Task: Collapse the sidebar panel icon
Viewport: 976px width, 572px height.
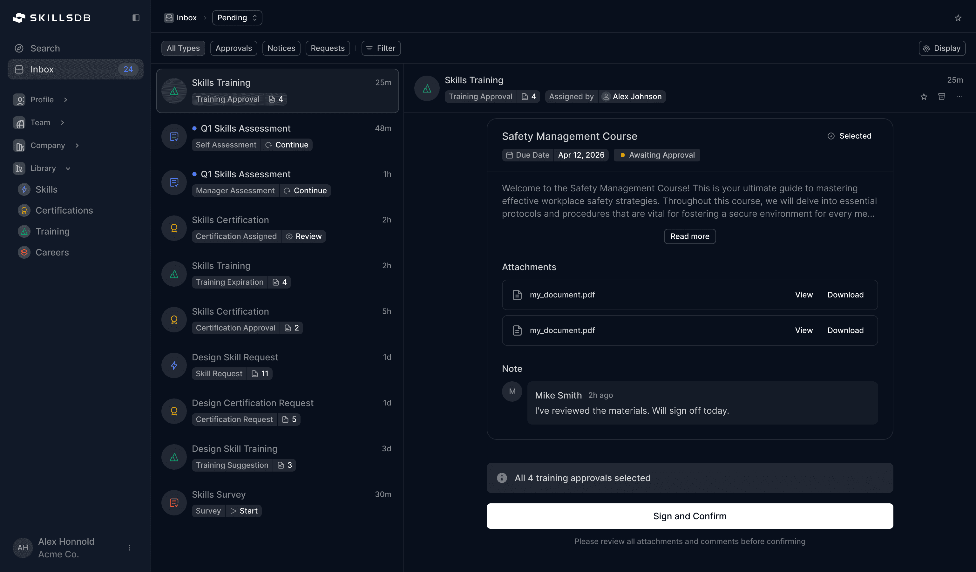Action: click(136, 18)
